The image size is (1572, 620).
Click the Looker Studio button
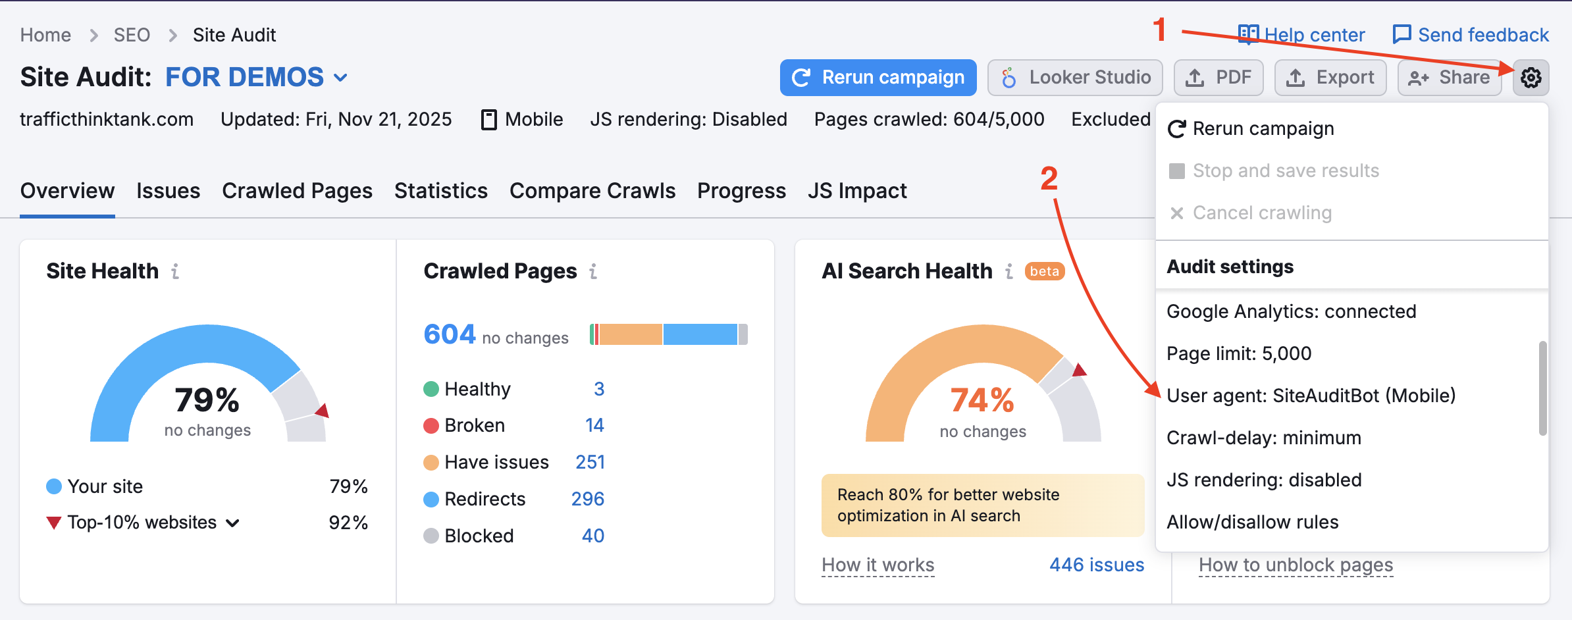(1075, 78)
